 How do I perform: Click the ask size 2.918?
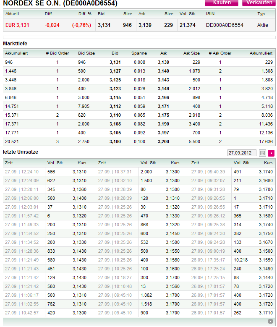click(194, 115)
